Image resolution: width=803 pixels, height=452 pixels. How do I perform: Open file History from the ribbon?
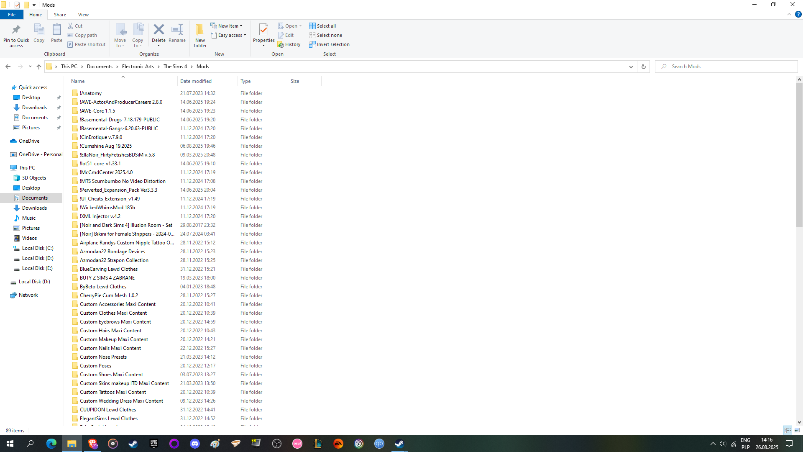[289, 44]
